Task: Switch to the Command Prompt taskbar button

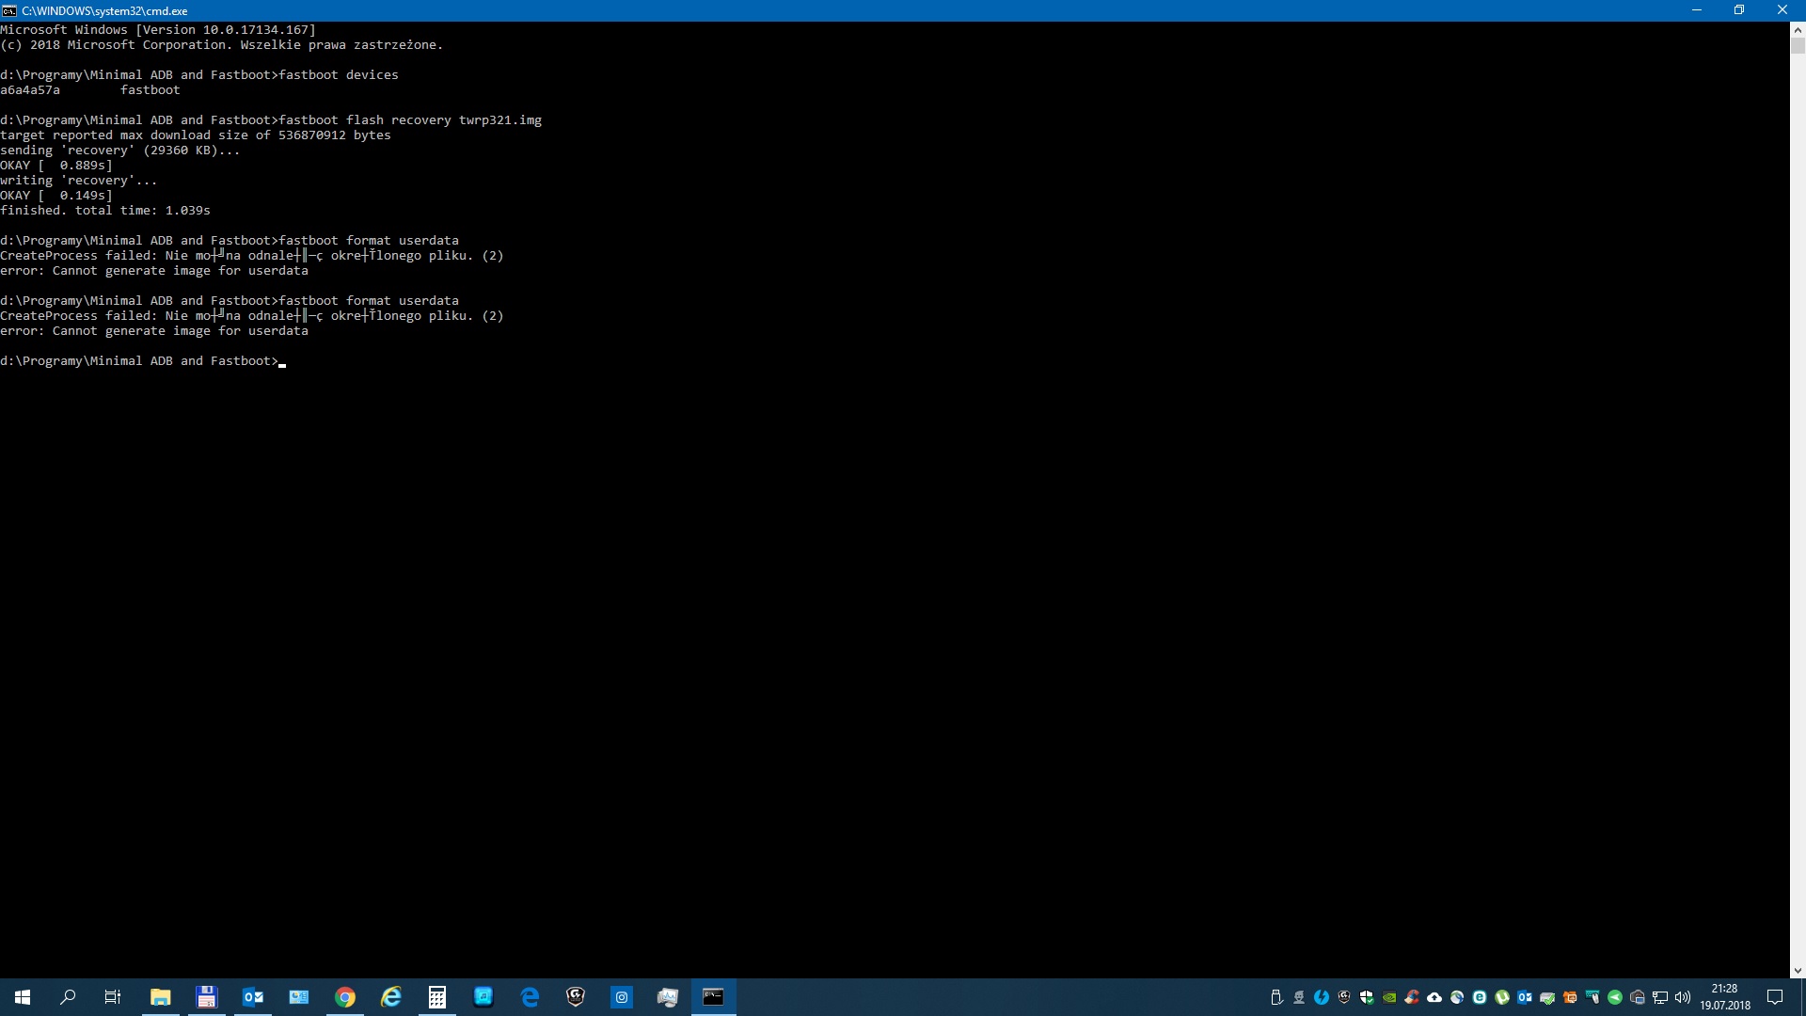Action: click(x=714, y=997)
